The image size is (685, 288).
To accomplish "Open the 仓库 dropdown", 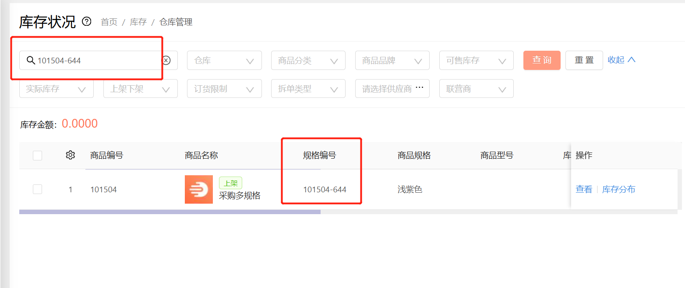I will point(224,60).
